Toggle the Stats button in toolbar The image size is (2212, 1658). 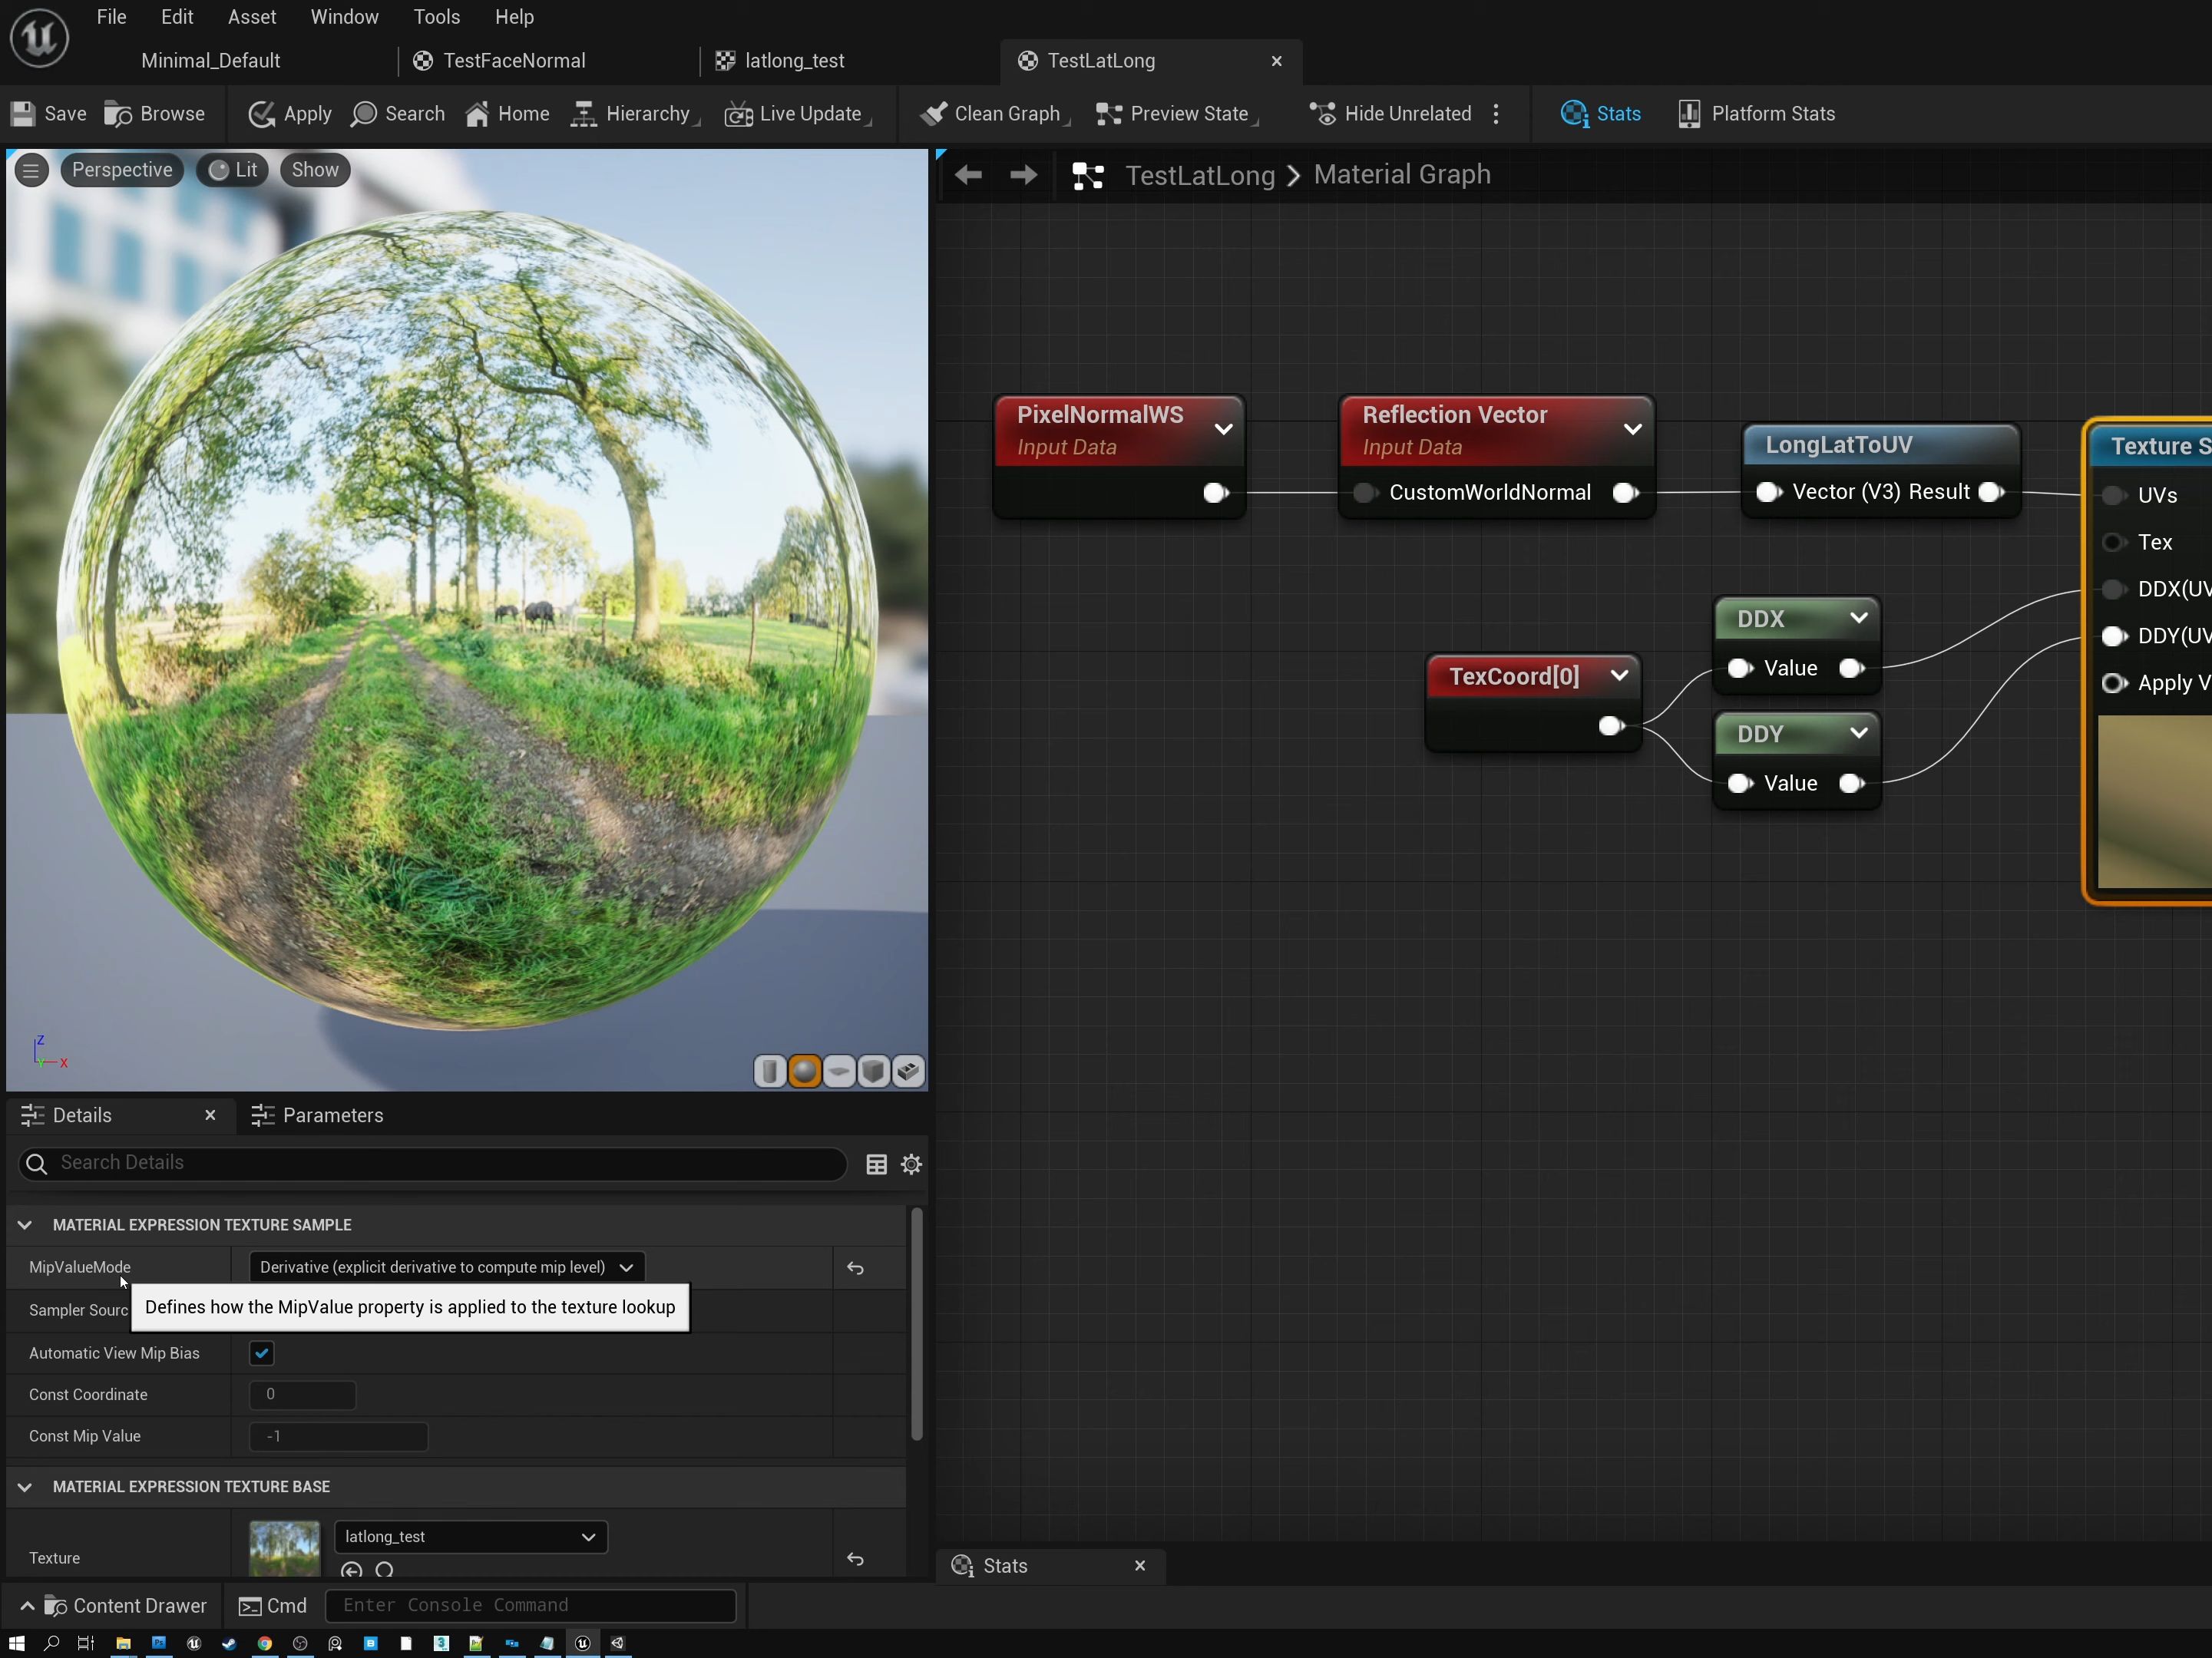pyautogui.click(x=1600, y=114)
